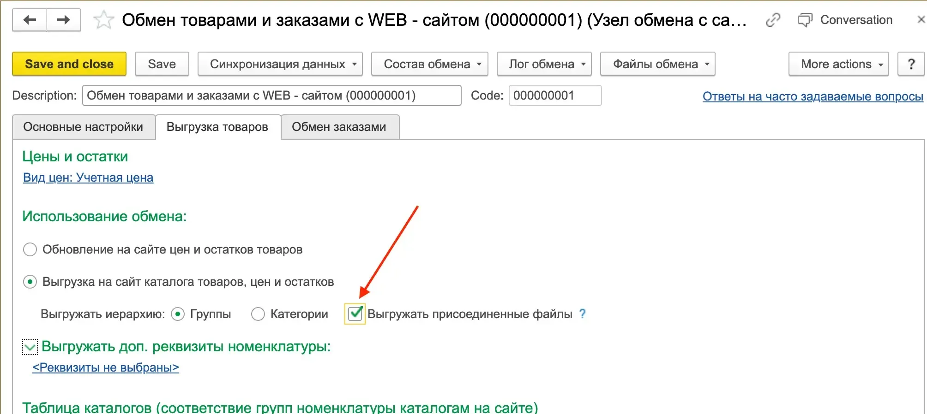Open Состав обмена dropdown
This screenshot has width=927, height=414.
(x=430, y=64)
